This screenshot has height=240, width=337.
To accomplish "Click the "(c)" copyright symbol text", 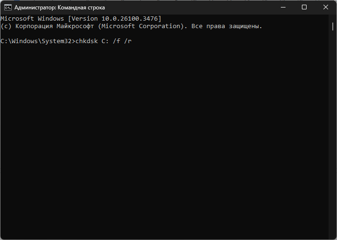I will click(x=6, y=26).
